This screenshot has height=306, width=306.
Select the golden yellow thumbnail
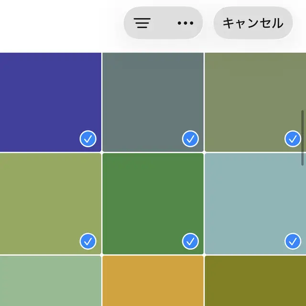pyautogui.click(x=153, y=281)
